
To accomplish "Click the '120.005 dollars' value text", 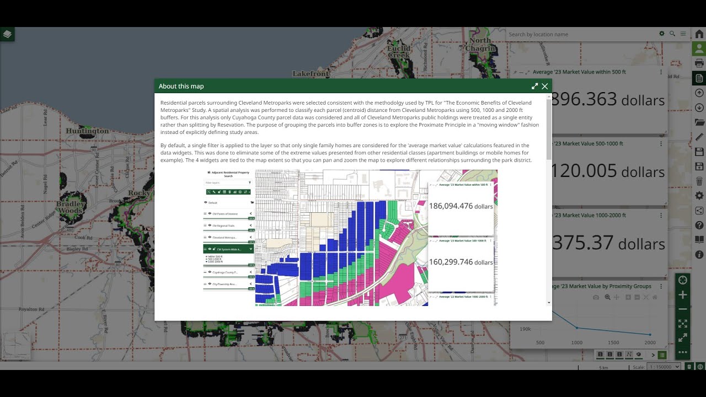I will click(x=608, y=171).
